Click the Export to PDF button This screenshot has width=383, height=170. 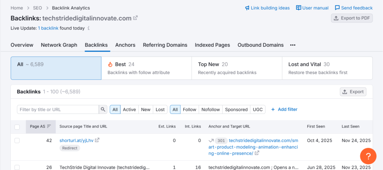point(352,18)
